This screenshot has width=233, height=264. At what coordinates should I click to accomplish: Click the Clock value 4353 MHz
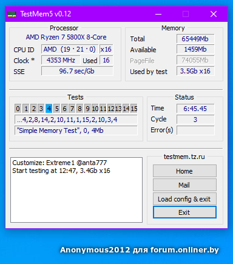click(x=61, y=60)
